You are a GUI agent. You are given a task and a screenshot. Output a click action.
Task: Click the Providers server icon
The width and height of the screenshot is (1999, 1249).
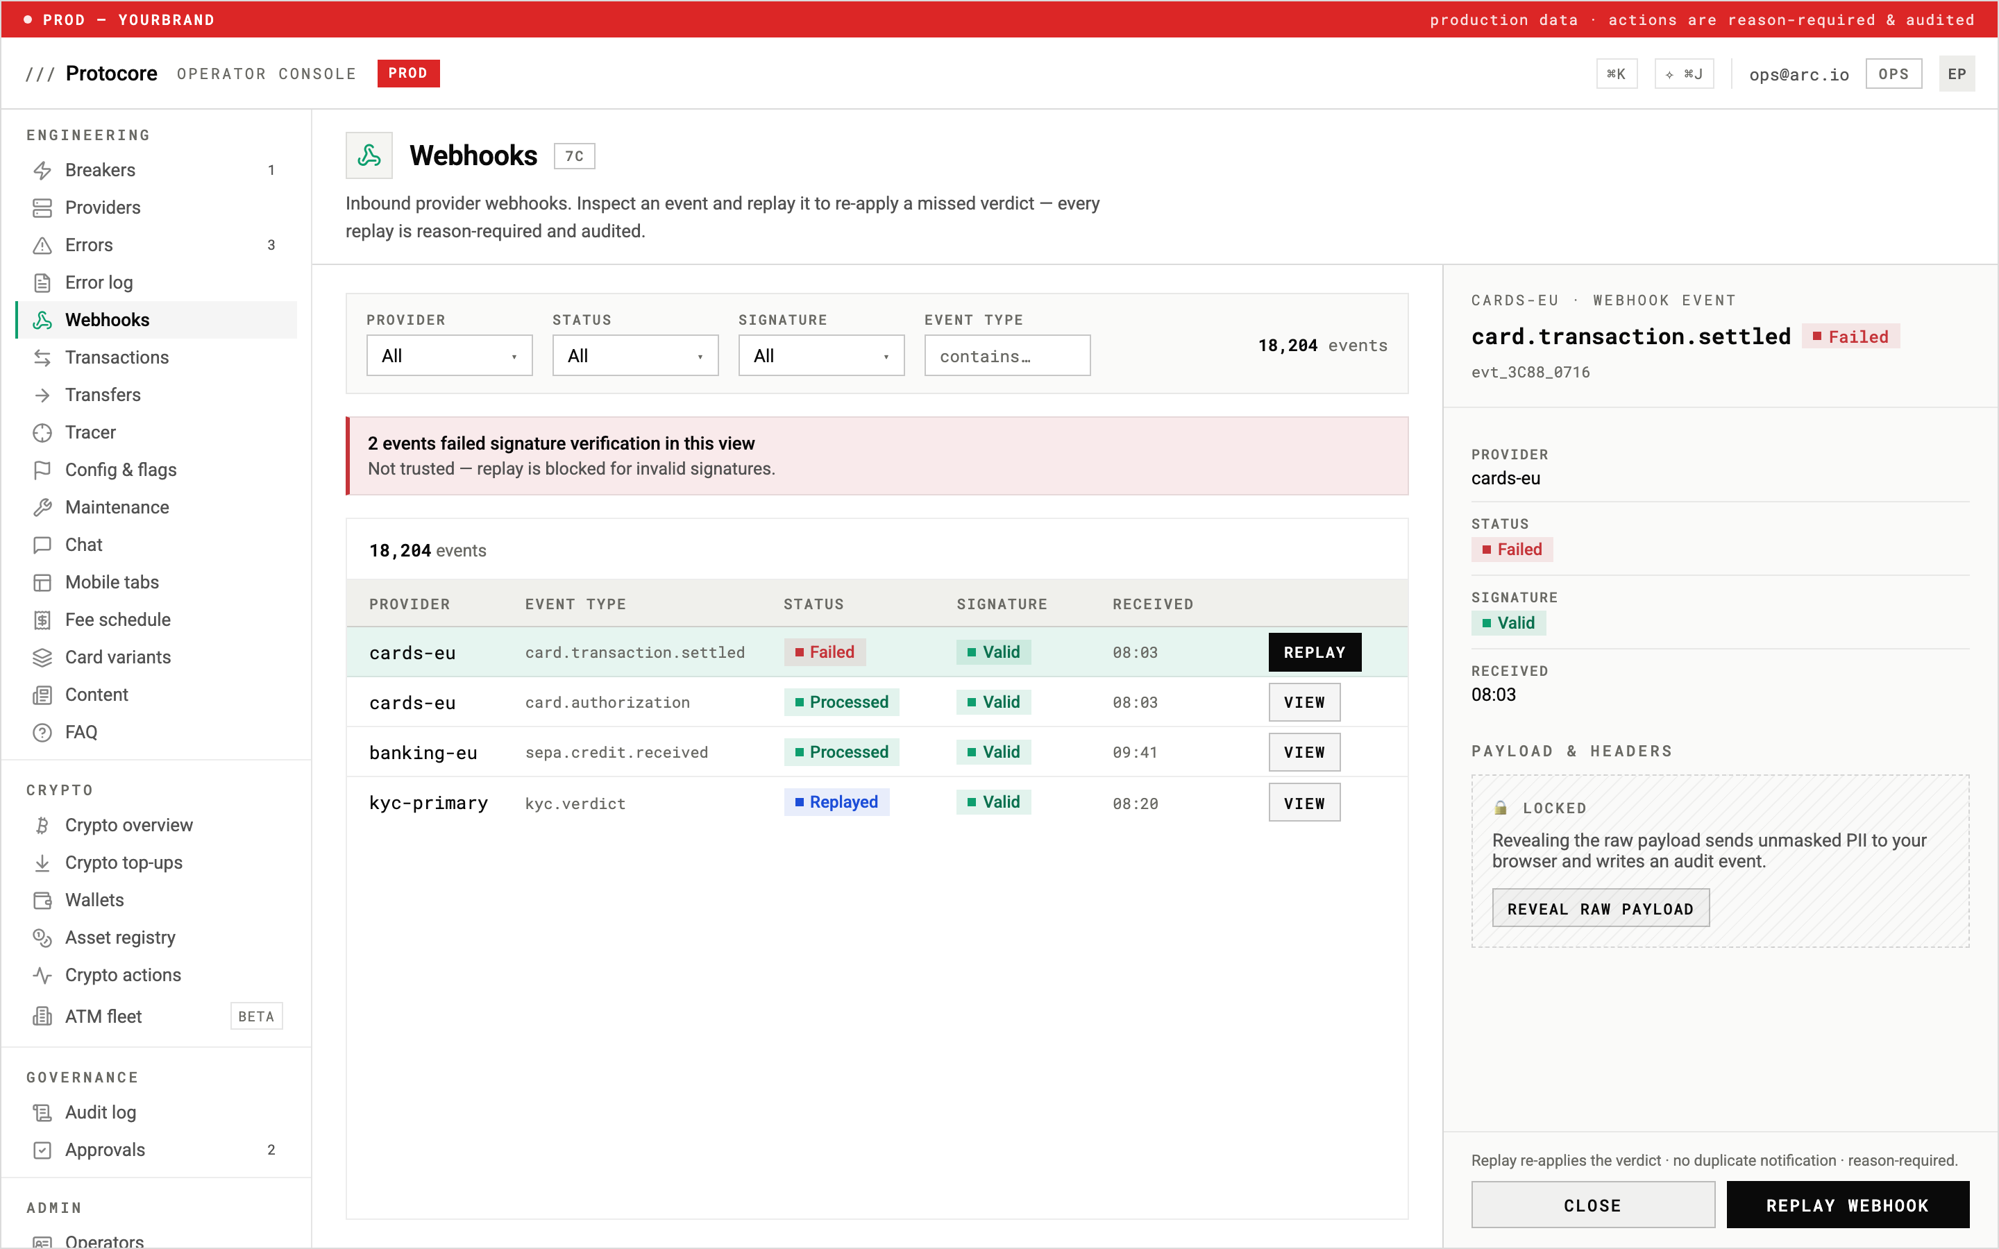click(42, 207)
